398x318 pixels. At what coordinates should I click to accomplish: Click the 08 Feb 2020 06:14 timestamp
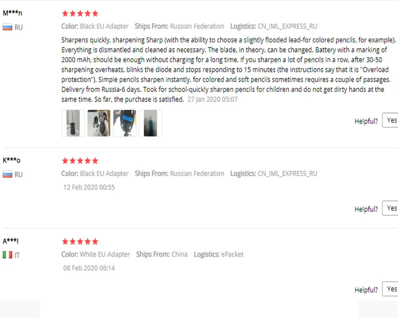pos(89,268)
